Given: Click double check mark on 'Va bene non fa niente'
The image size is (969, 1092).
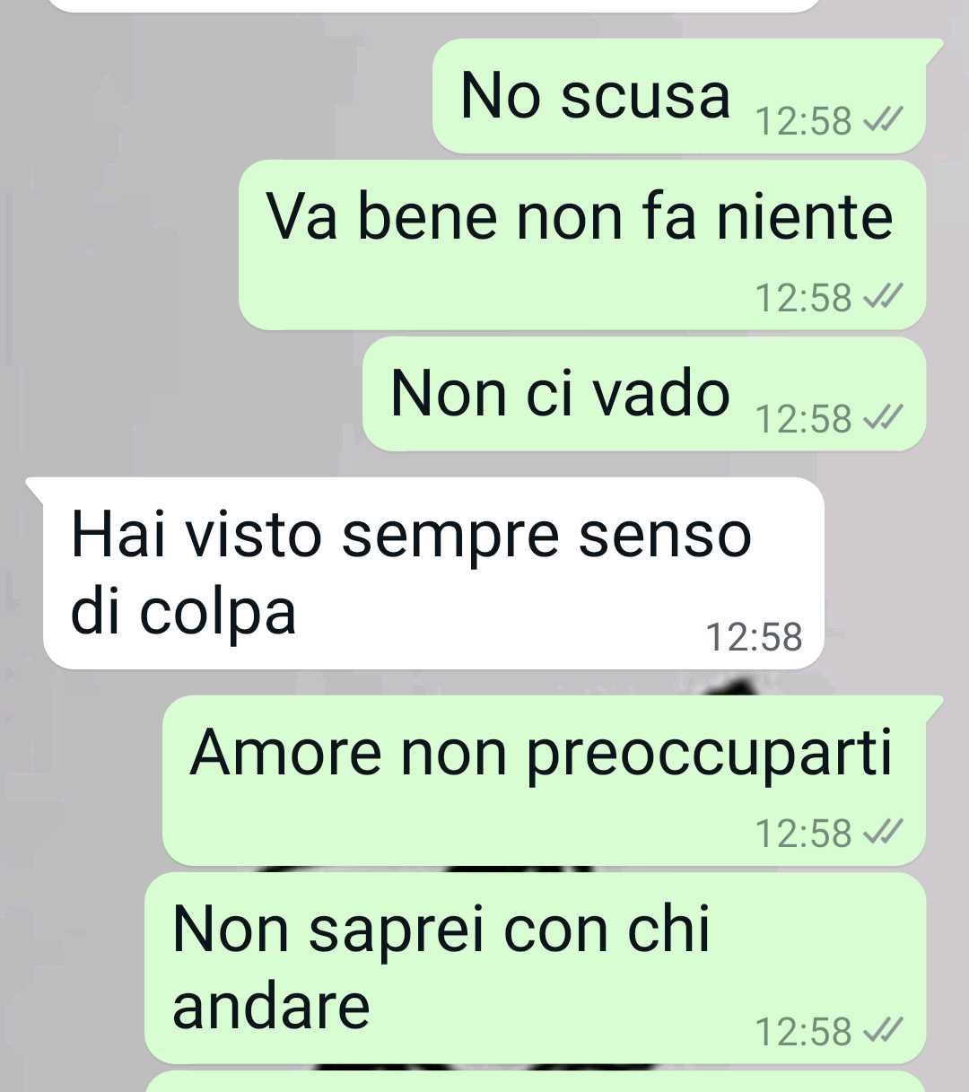Looking at the screenshot, I should [882, 297].
